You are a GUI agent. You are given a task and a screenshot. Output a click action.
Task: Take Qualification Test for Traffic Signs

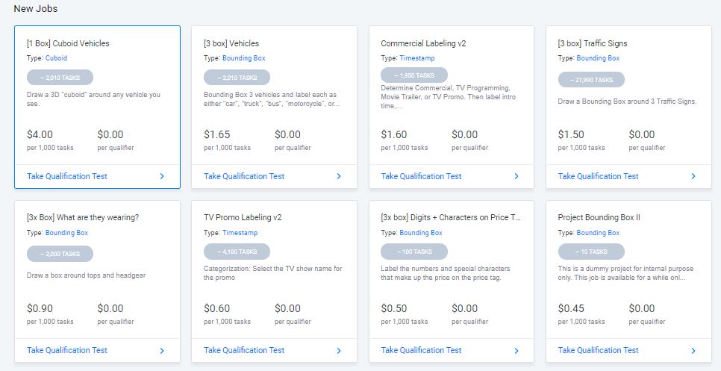click(599, 177)
